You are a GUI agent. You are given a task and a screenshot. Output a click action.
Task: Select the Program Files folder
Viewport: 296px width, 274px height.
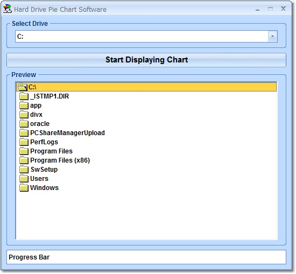[51, 151]
